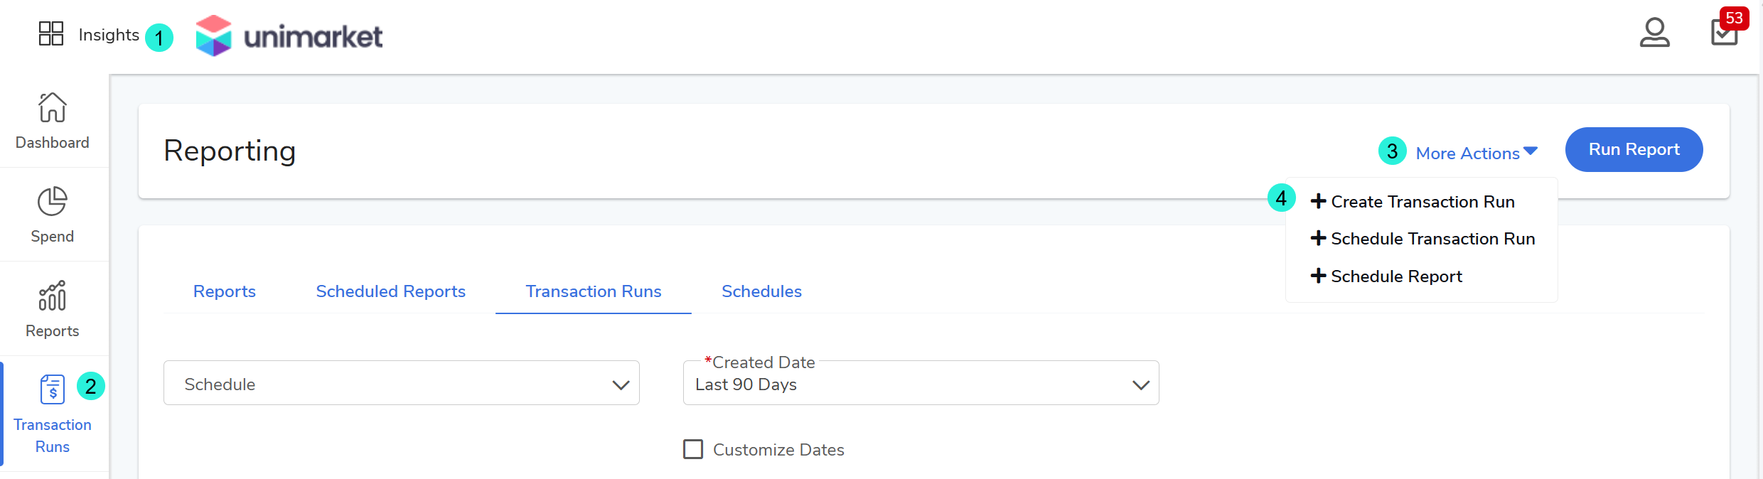
Task: Select the Transaction Runs sidebar icon
Action: coord(53,389)
